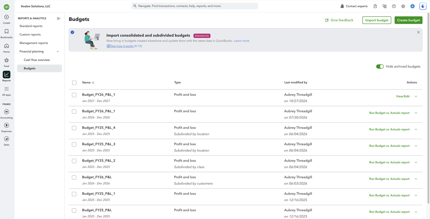430x219 pixels.
Task: Open Standard reports in the sidebar
Action: click(x=31, y=26)
